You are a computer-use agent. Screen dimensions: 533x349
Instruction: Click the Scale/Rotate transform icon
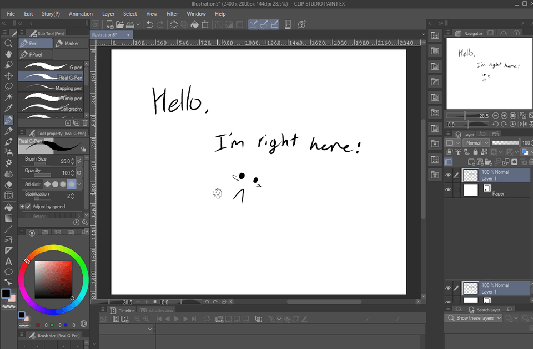pos(205,24)
